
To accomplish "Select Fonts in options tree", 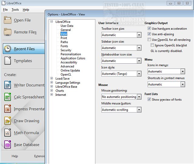I will pyautogui.click(x=64, y=46).
